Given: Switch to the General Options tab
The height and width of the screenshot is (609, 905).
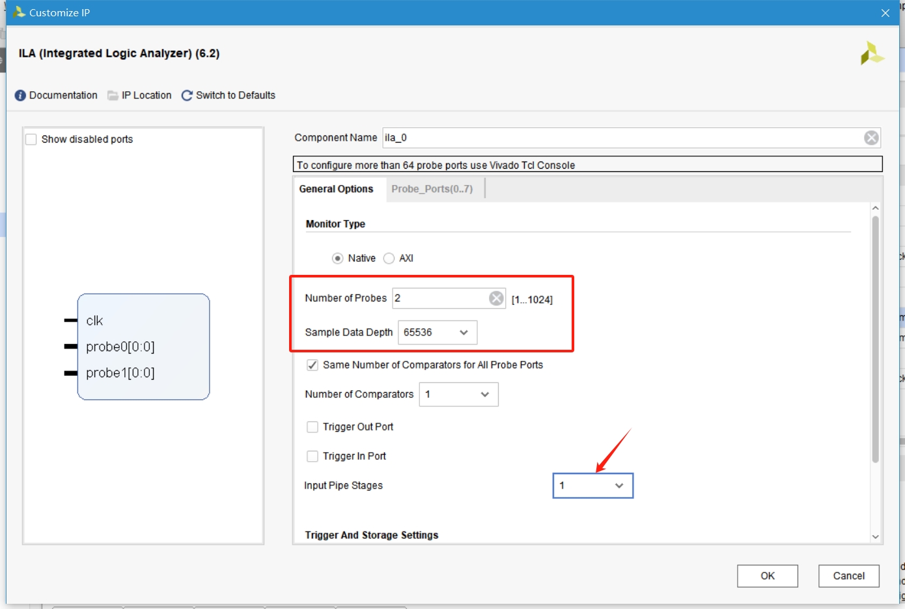Looking at the screenshot, I should click(x=337, y=189).
